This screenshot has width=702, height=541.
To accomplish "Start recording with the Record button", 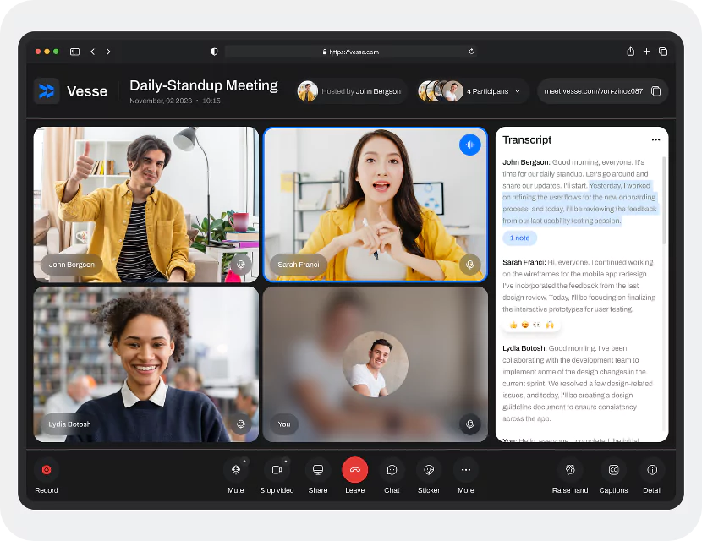I will pyautogui.click(x=47, y=470).
